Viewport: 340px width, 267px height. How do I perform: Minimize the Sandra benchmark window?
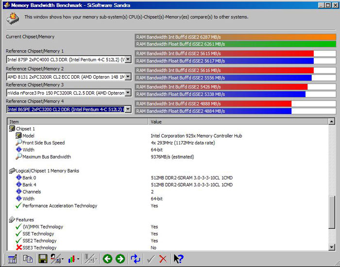(x=322, y=5)
